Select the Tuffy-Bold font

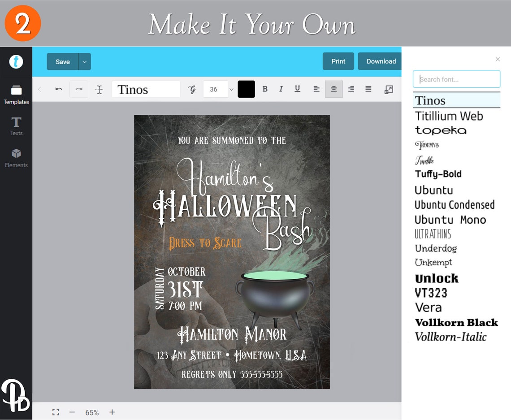click(x=438, y=174)
